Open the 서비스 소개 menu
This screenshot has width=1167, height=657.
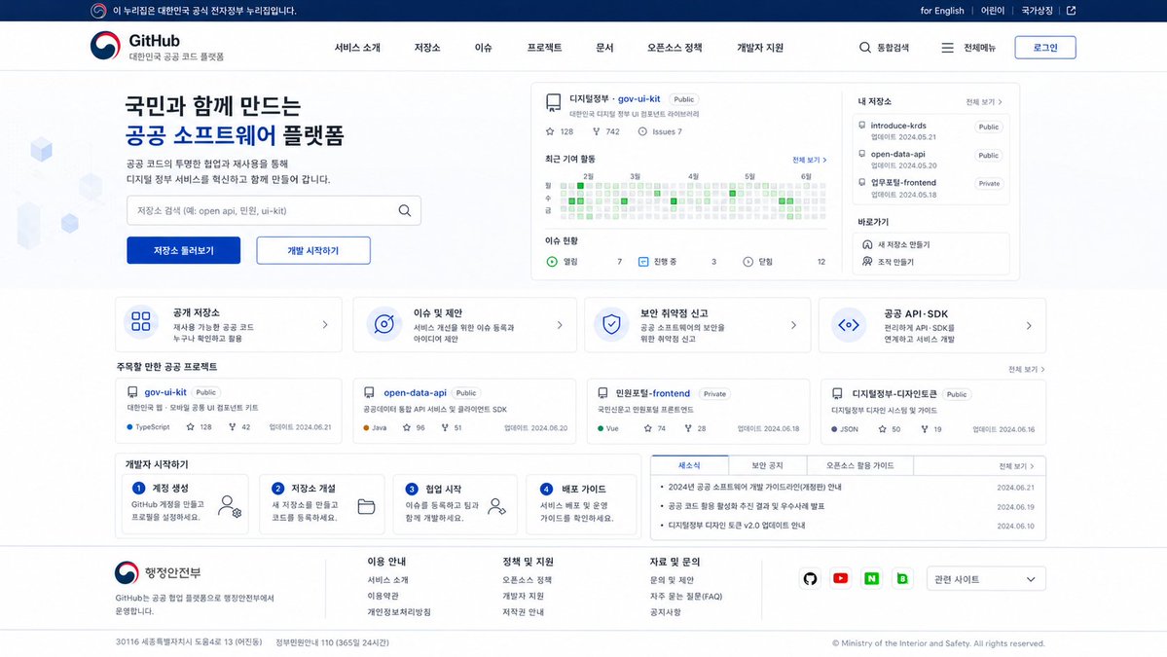tap(357, 48)
